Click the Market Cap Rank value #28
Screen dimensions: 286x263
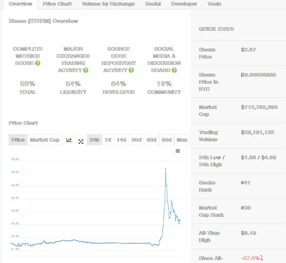pos(245,208)
